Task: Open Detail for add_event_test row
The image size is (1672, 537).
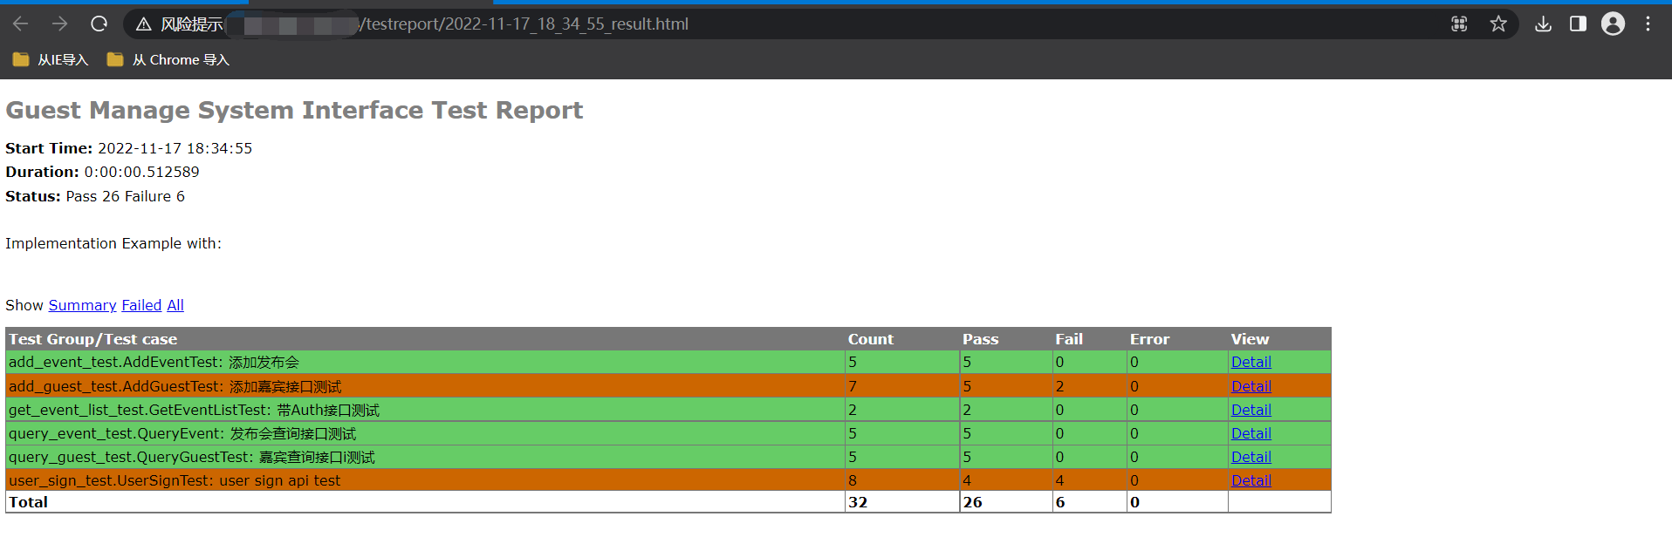Action: [1251, 362]
